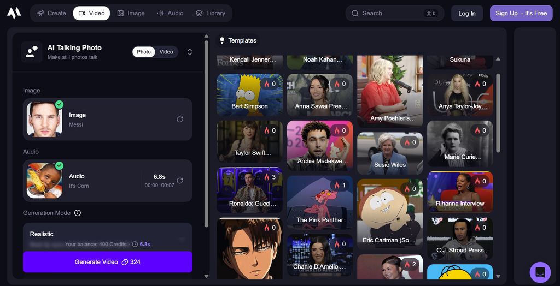
Task: Open the Eric Cartman template
Action: [x=390, y=214]
